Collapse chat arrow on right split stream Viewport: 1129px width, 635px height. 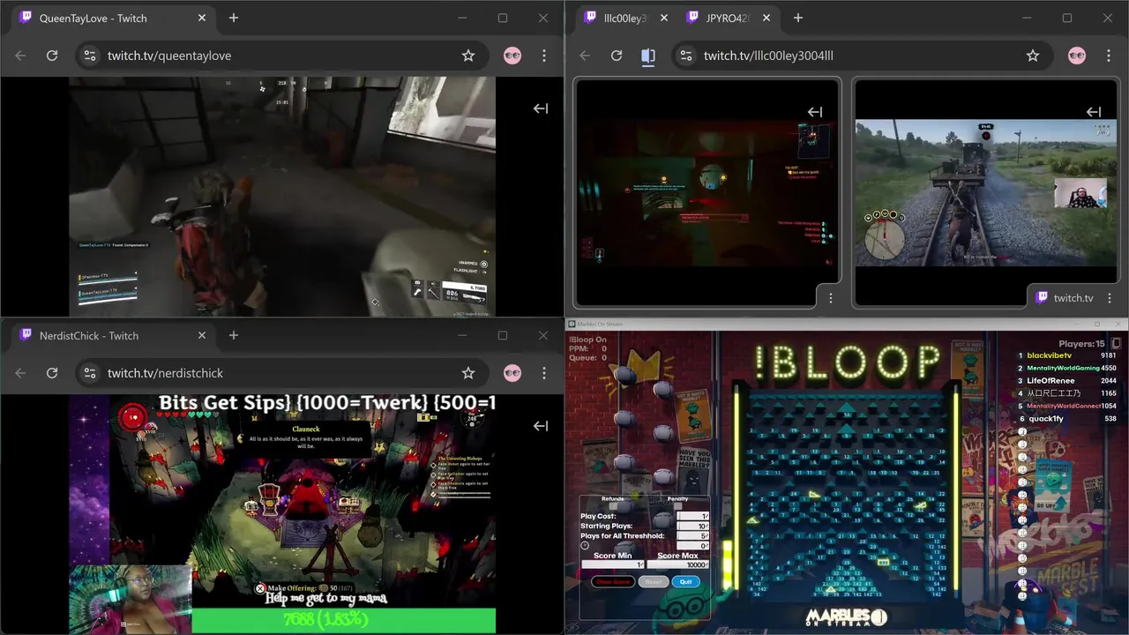point(1094,112)
